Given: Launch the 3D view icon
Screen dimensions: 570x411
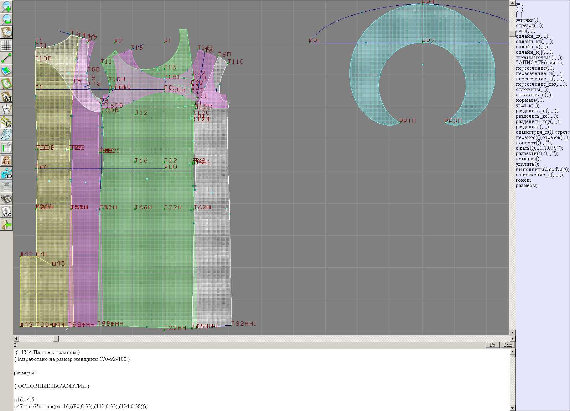Looking at the screenshot, I should coord(6,173).
